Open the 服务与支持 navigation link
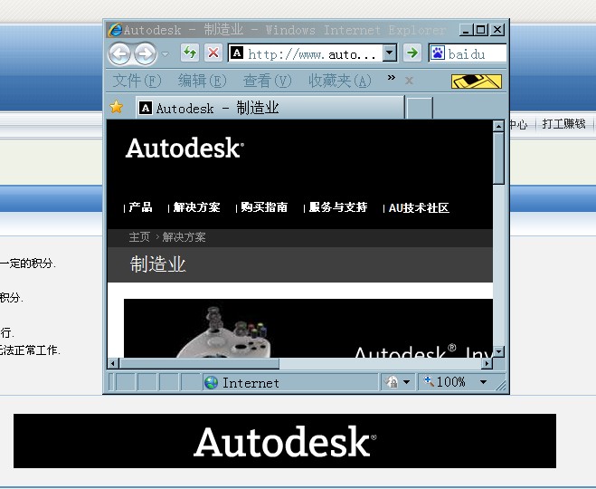Image resolution: width=596 pixels, height=489 pixels. pos(338,207)
